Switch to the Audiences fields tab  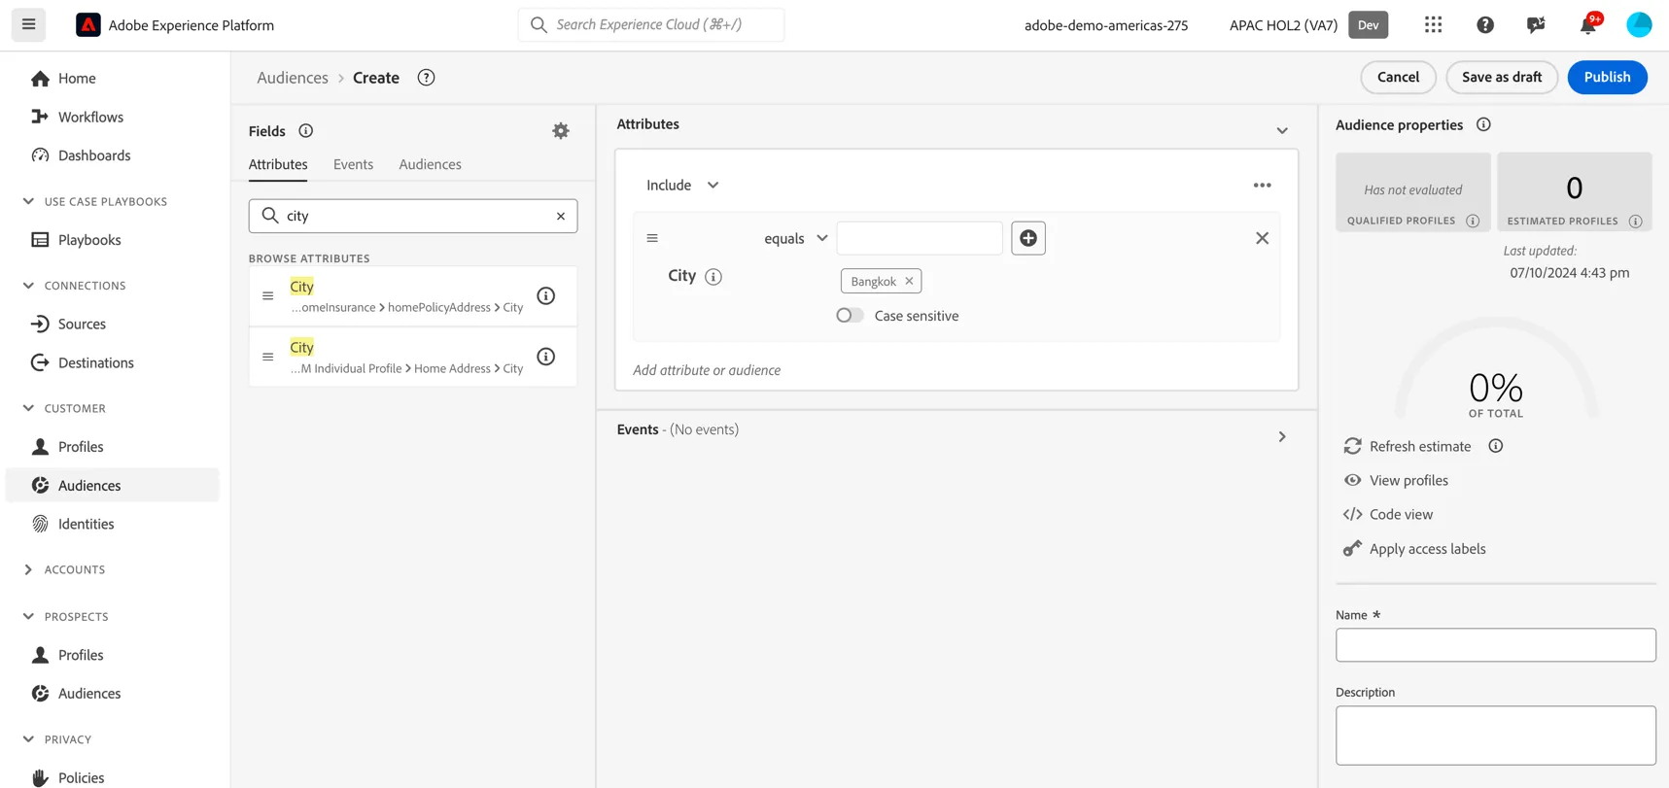tap(430, 164)
